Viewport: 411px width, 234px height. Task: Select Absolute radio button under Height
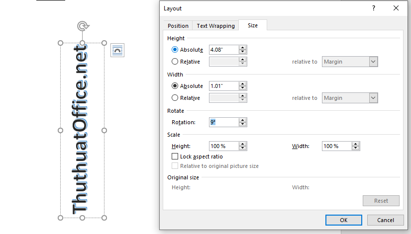click(175, 50)
